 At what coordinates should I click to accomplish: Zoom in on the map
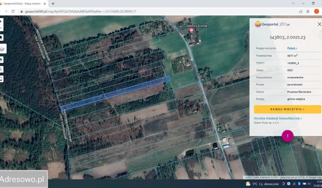[x=1, y=21]
